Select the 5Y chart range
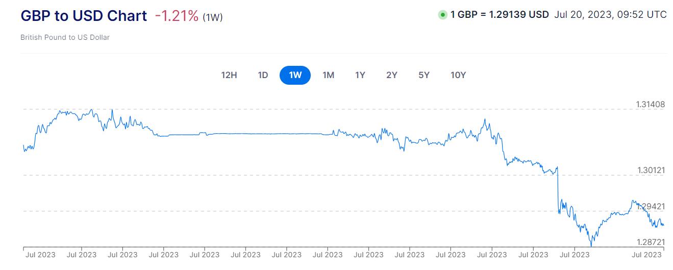The height and width of the screenshot is (270, 673). (x=424, y=76)
